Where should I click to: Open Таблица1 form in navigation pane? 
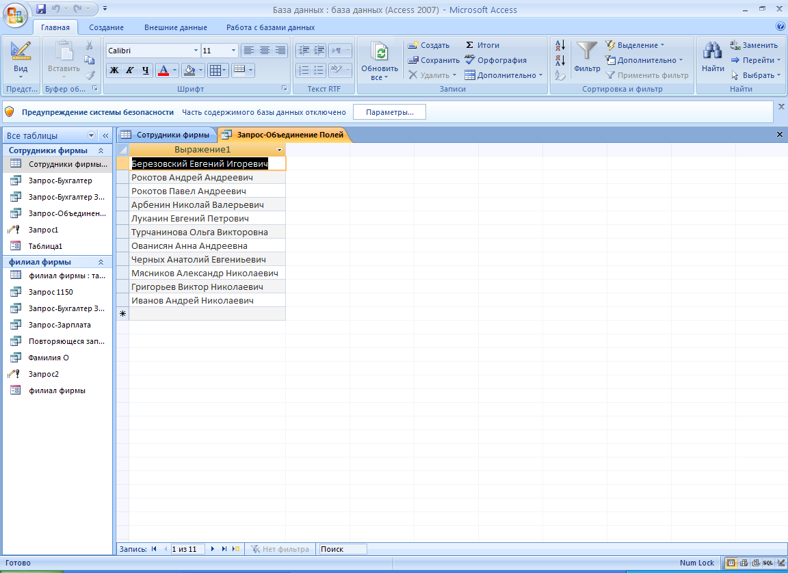click(57, 246)
